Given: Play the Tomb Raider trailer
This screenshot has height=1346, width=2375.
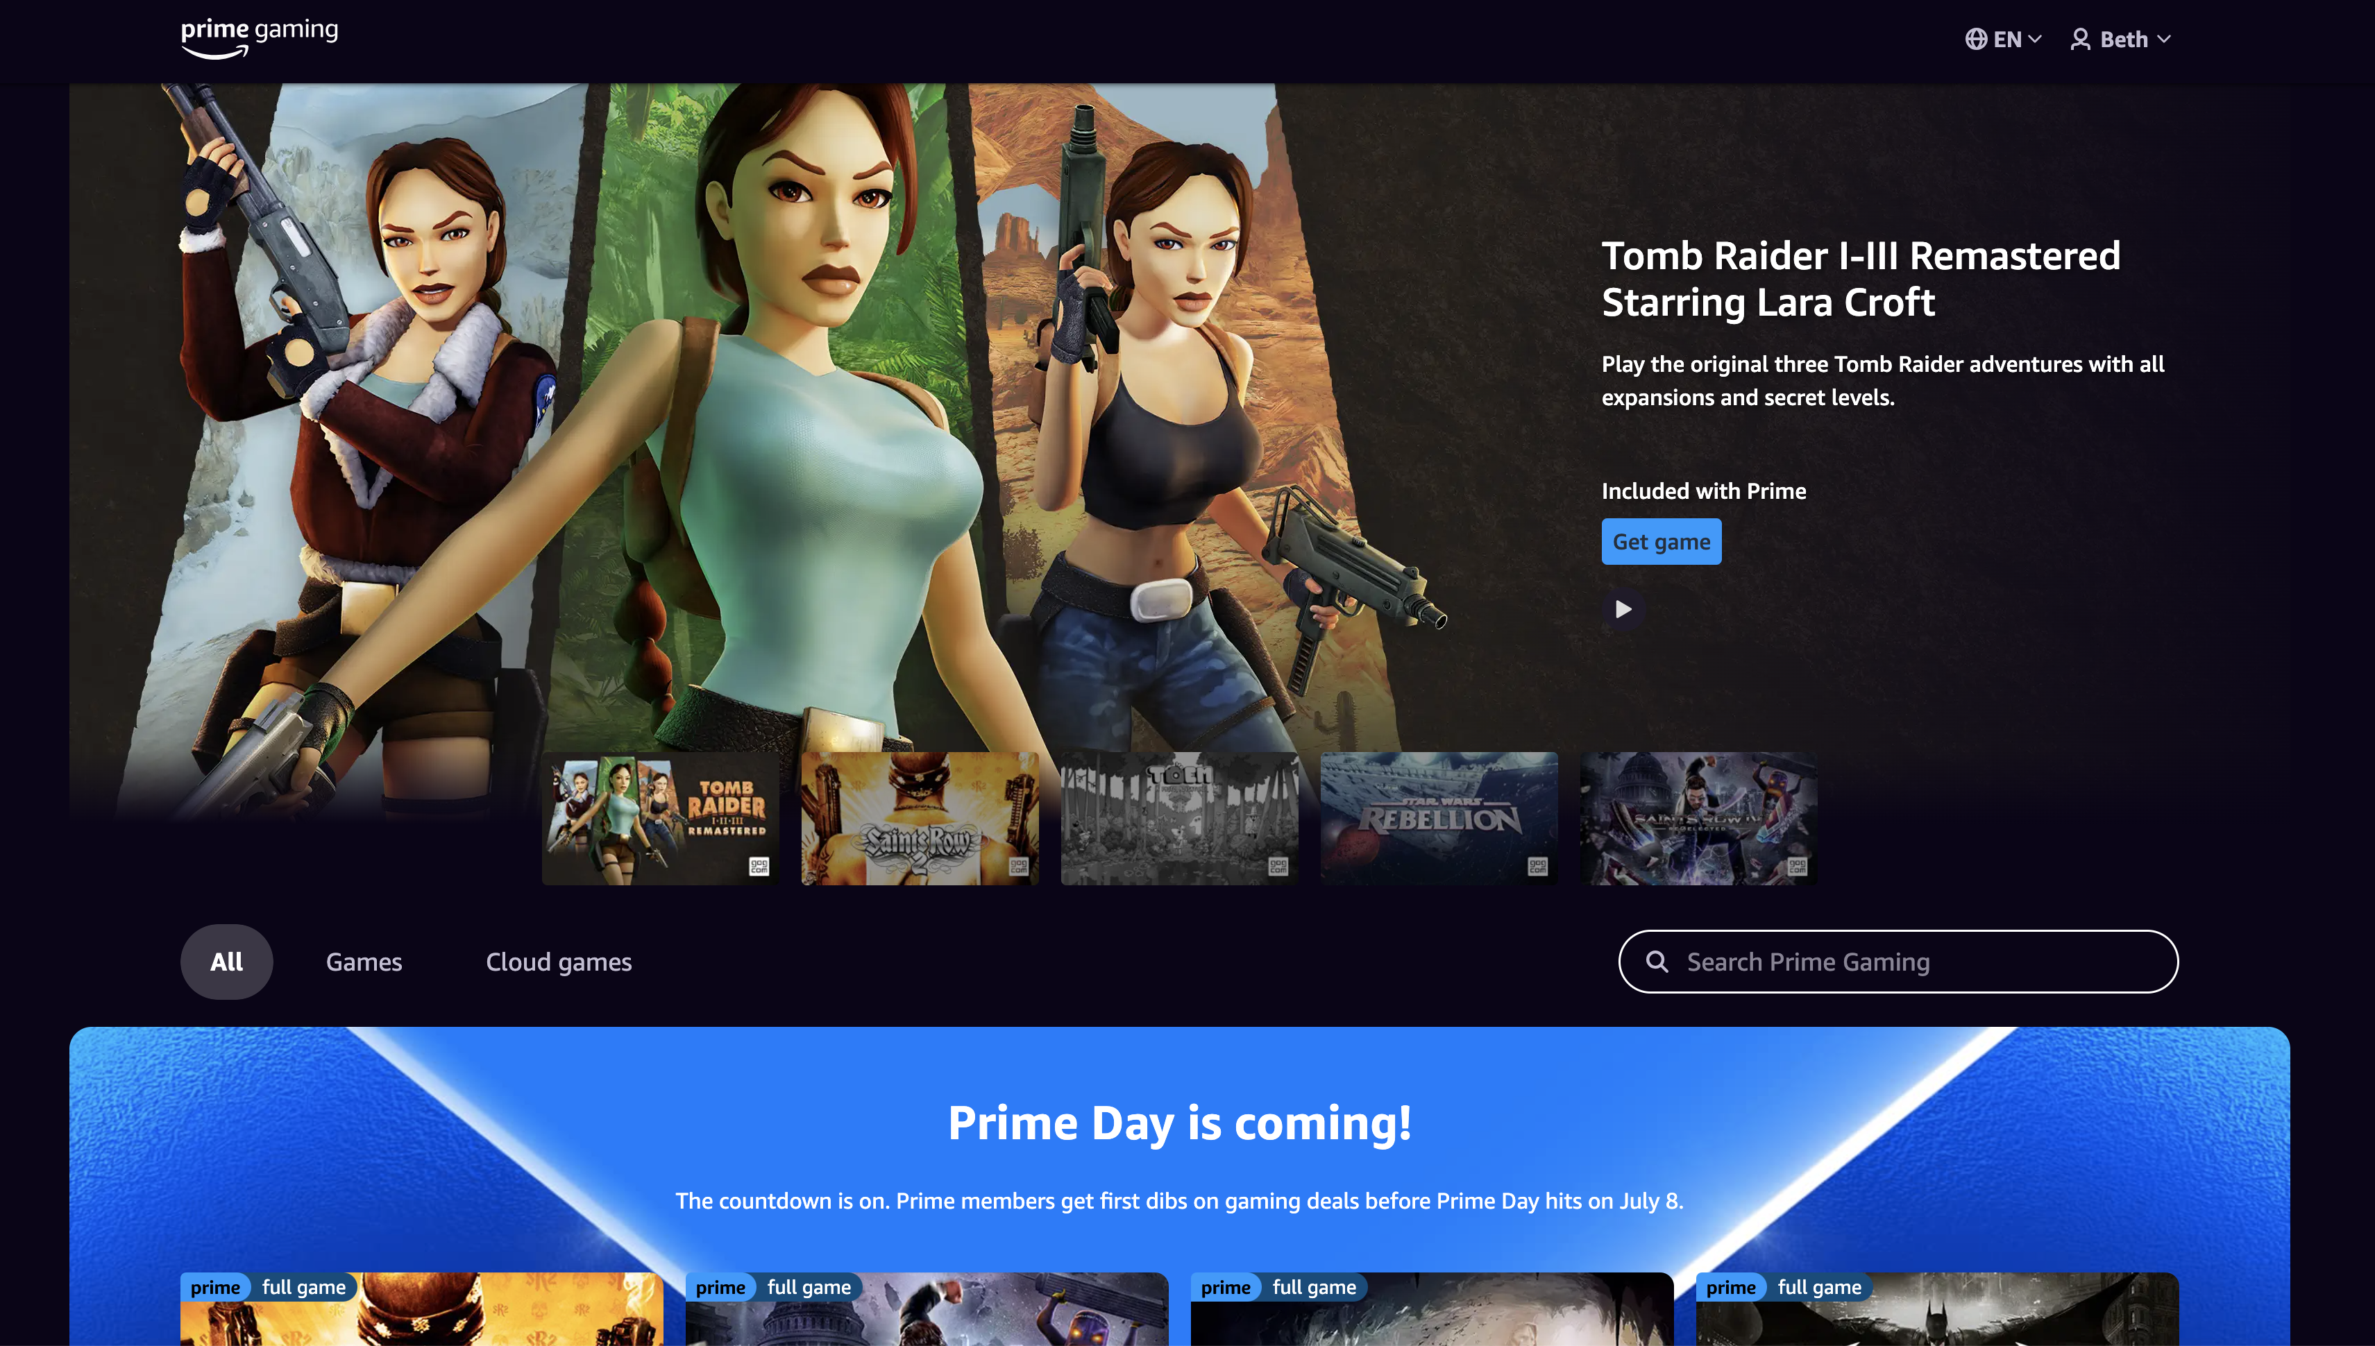Looking at the screenshot, I should coord(1623,609).
